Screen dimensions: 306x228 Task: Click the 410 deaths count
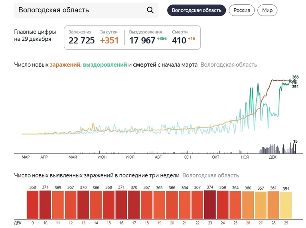coord(179,40)
